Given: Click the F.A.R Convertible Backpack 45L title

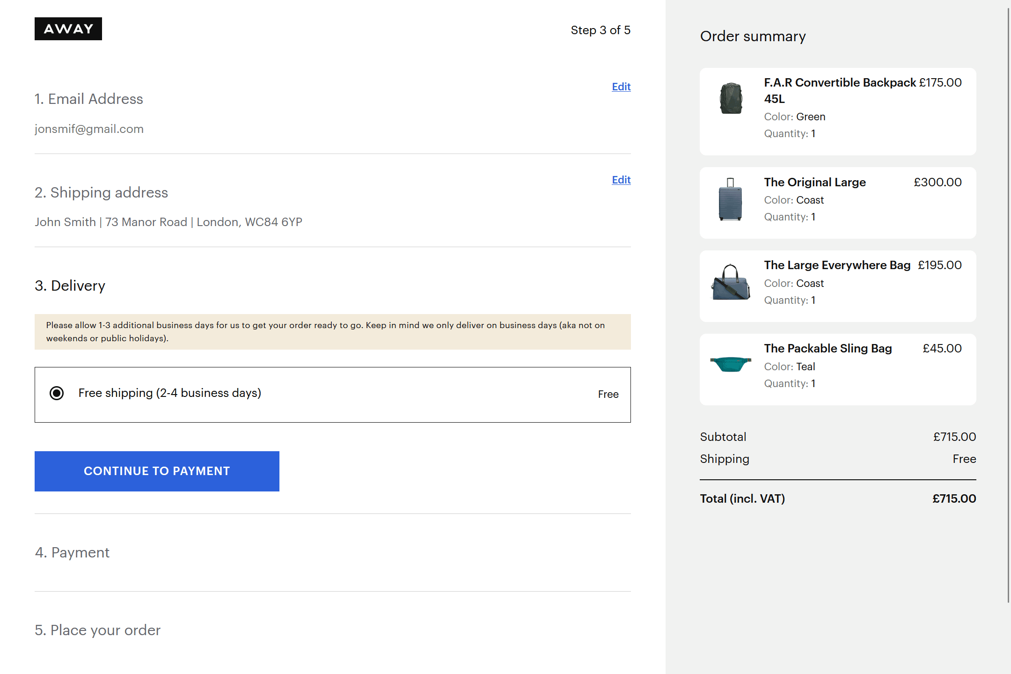Looking at the screenshot, I should 840,91.
